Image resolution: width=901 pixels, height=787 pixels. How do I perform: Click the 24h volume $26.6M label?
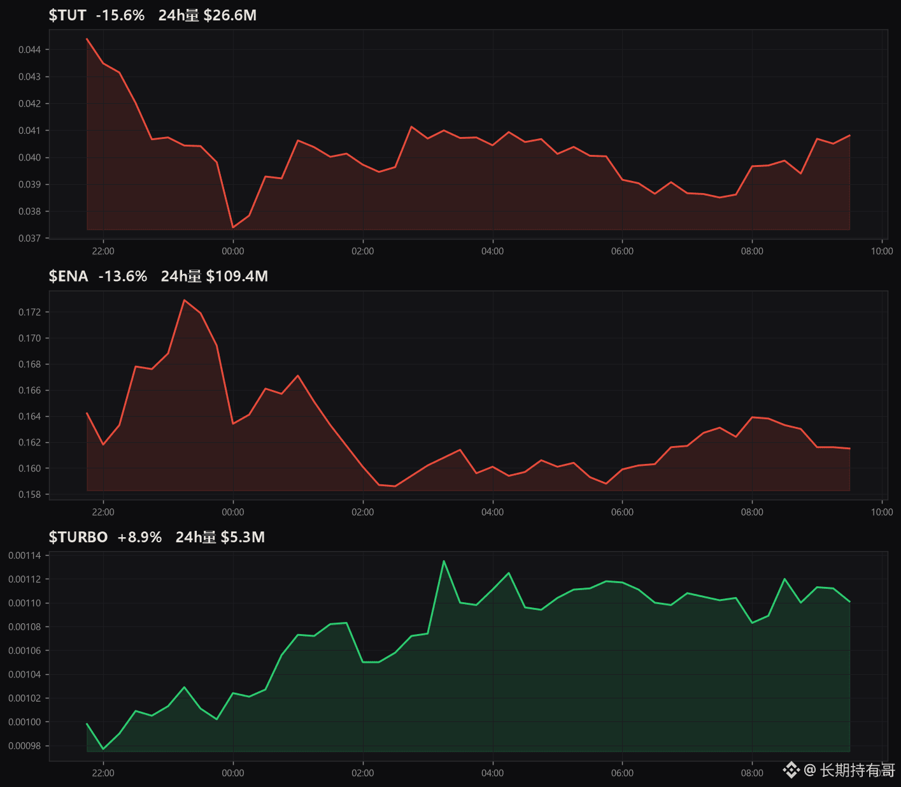pos(208,15)
